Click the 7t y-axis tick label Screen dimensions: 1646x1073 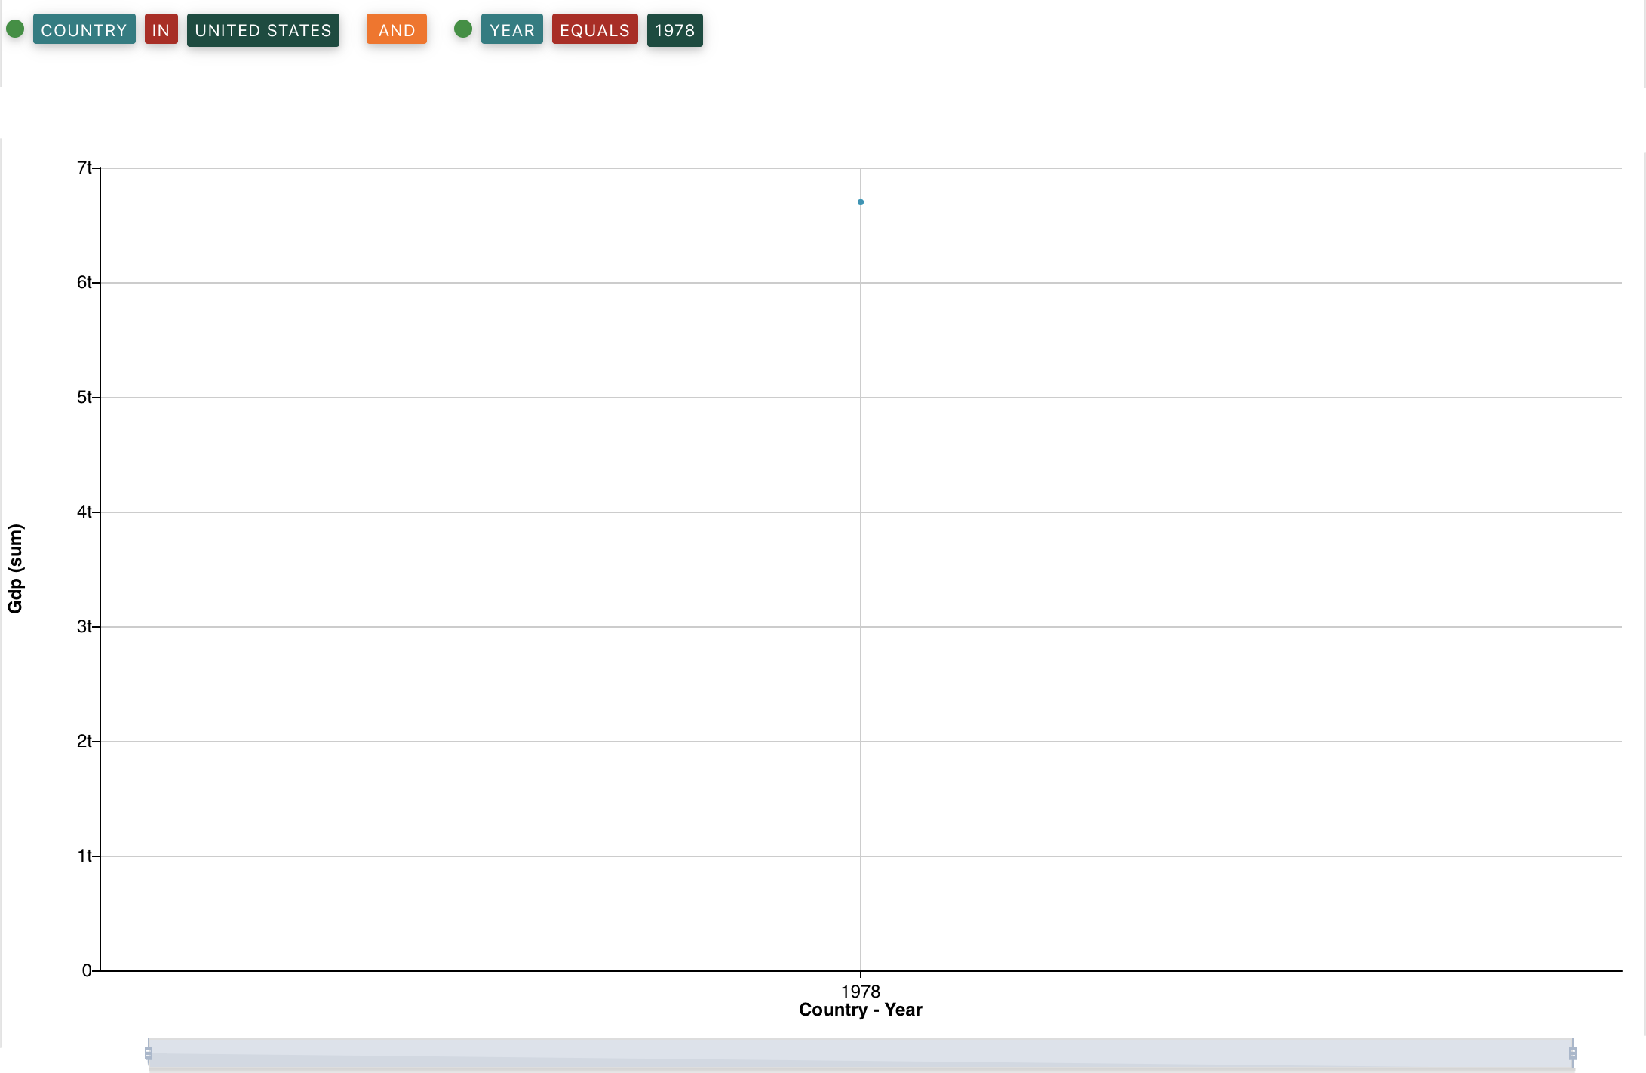(x=84, y=168)
